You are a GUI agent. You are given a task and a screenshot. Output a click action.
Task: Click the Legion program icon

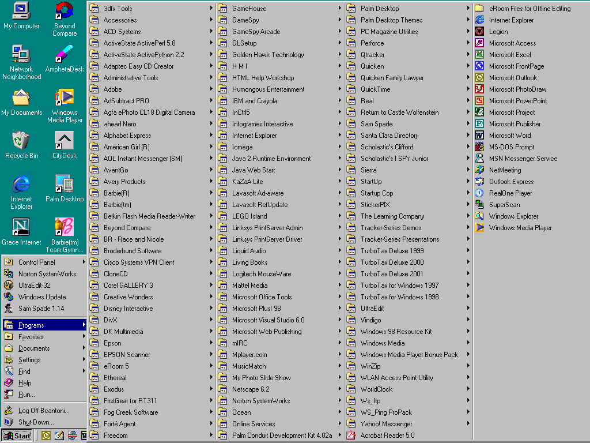point(479,32)
